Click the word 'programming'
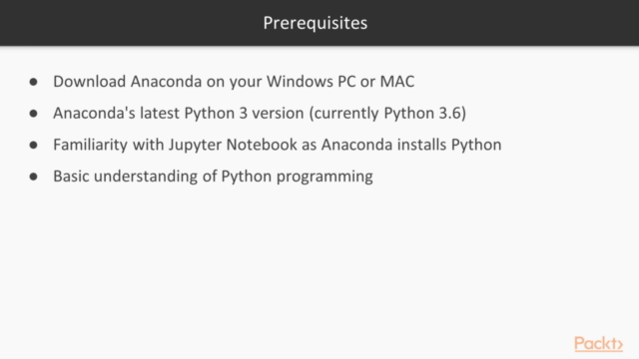The width and height of the screenshot is (639, 359). [324, 178]
